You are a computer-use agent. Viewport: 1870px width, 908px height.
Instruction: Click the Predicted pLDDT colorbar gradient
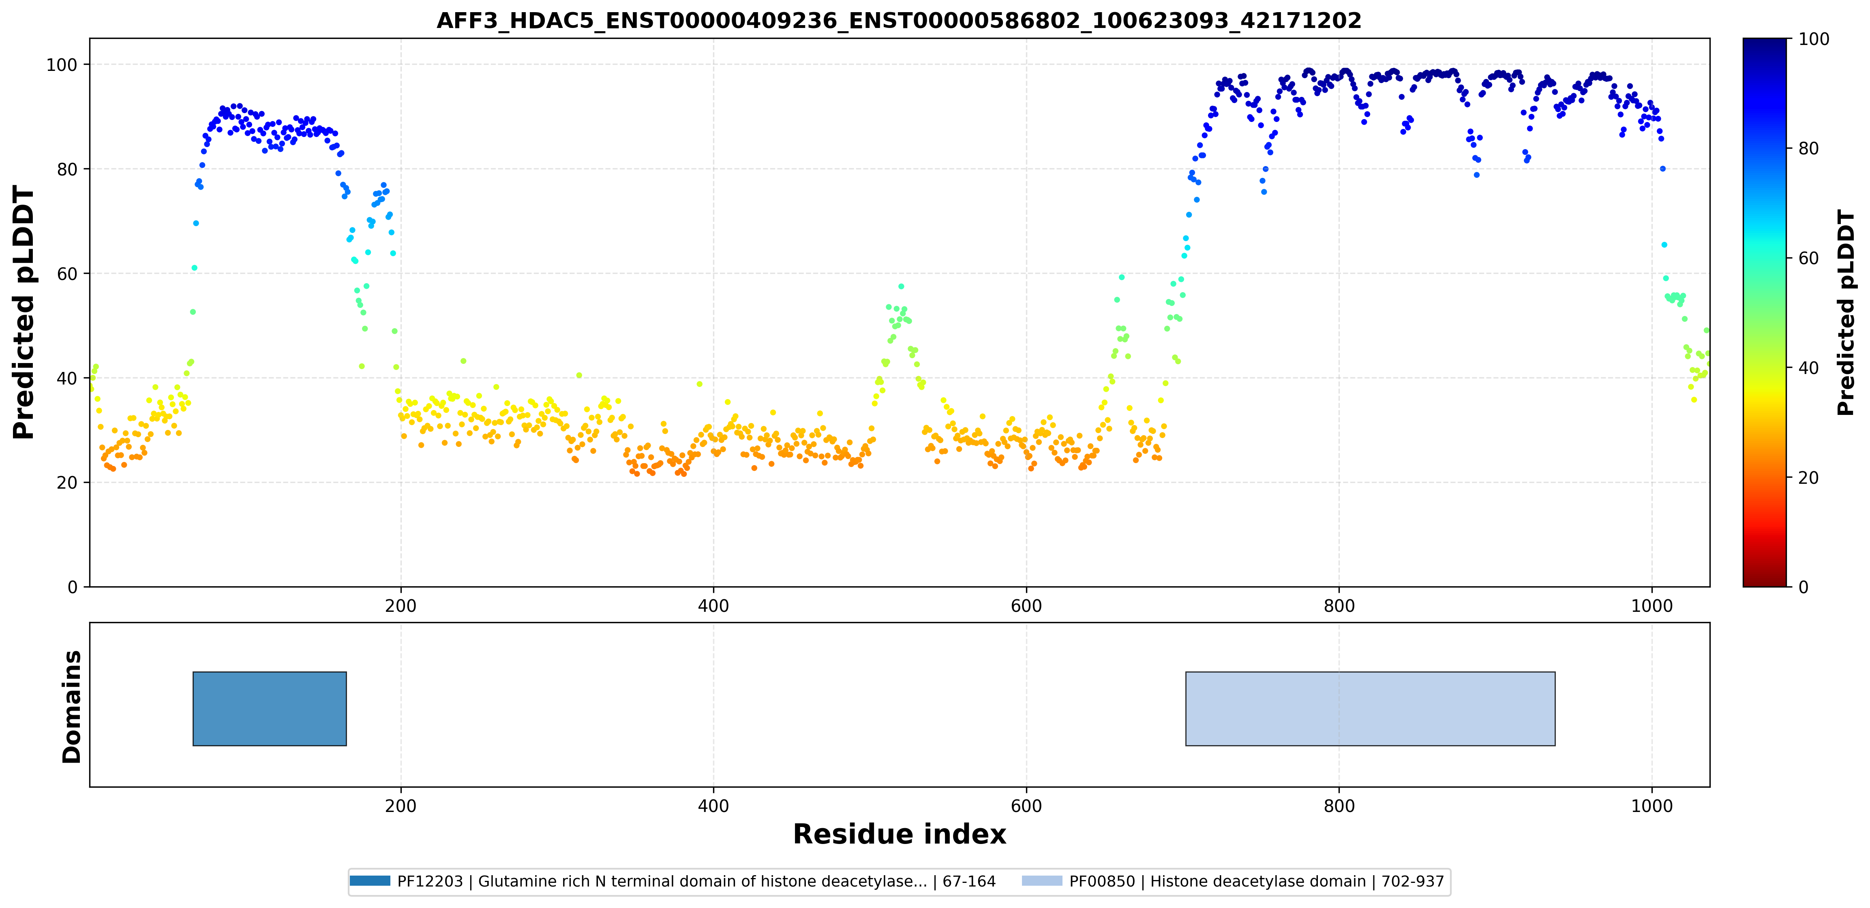(1765, 312)
